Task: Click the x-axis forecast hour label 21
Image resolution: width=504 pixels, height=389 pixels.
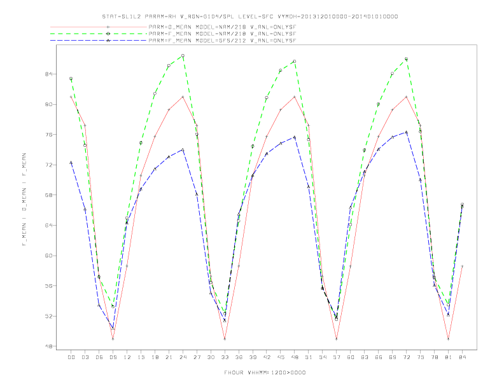Action: pos(169,357)
